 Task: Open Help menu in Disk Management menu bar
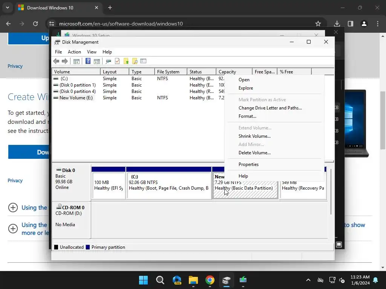point(107,52)
